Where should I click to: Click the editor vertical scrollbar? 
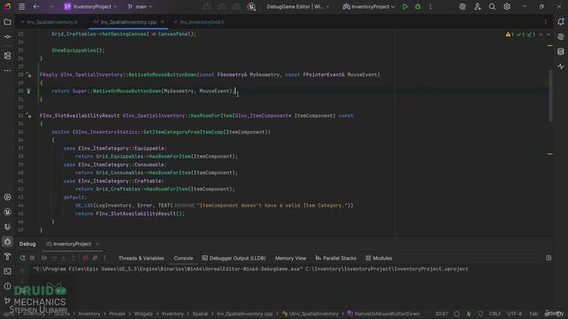coord(550,96)
